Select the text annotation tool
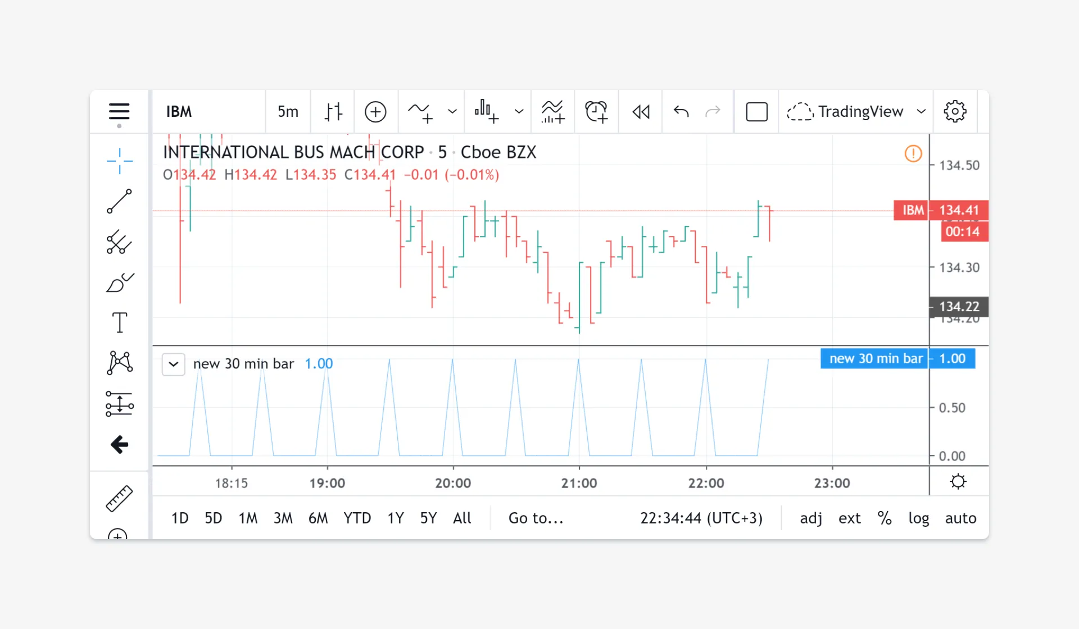 tap(119, 323)
